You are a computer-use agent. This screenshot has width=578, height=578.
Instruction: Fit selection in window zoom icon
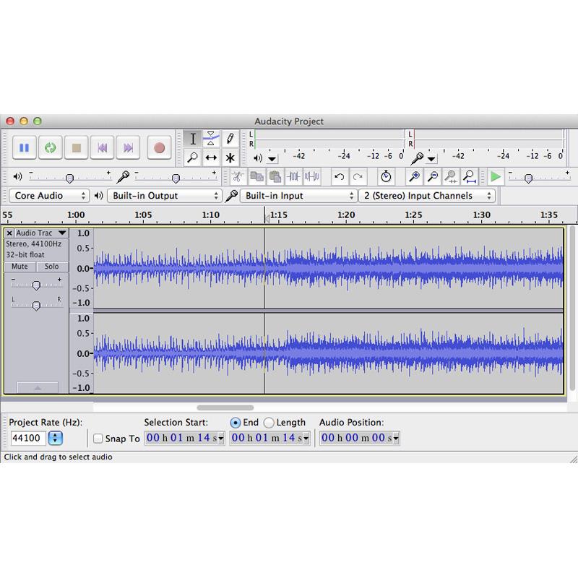click(x=451, y=177)
